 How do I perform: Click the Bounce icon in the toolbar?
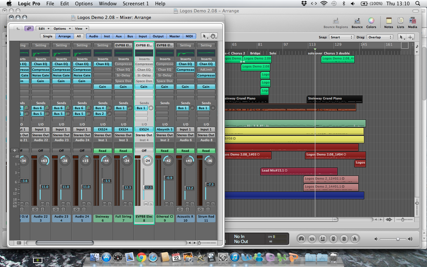click(x=357, y=21)
